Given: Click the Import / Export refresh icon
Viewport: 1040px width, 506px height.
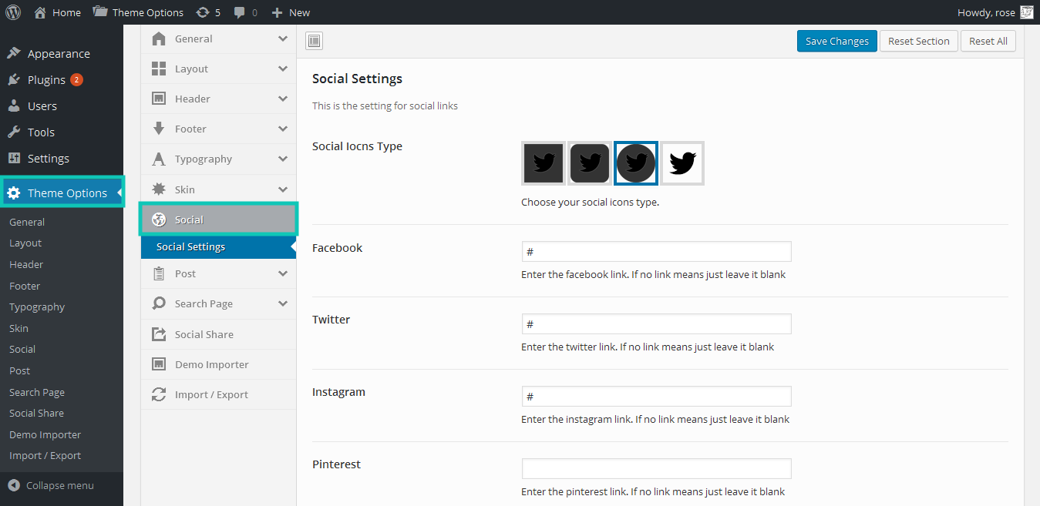Looking at the screenshot, I should [159, 394].
